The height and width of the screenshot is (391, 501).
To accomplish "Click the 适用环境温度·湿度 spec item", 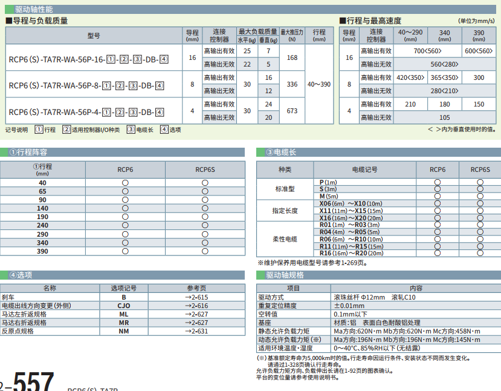I will [x=286, y=348].
